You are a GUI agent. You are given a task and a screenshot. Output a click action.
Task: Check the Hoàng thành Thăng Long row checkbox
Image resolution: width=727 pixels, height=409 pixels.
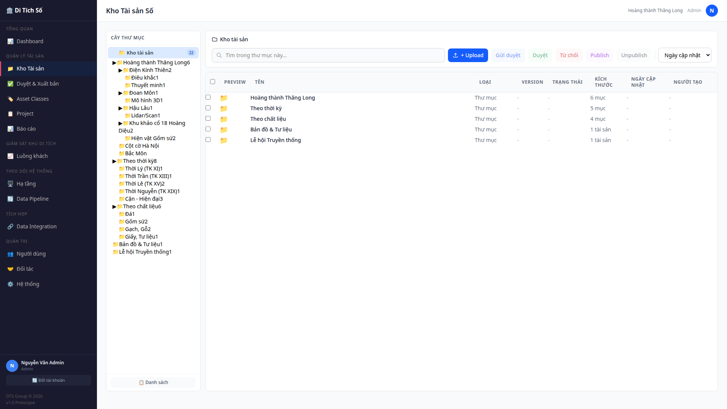(x=208, y=97)
